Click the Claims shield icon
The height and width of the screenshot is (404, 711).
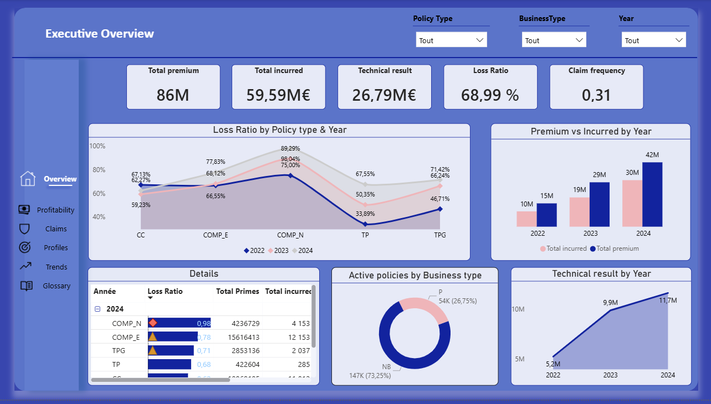[x=24, y=229]
